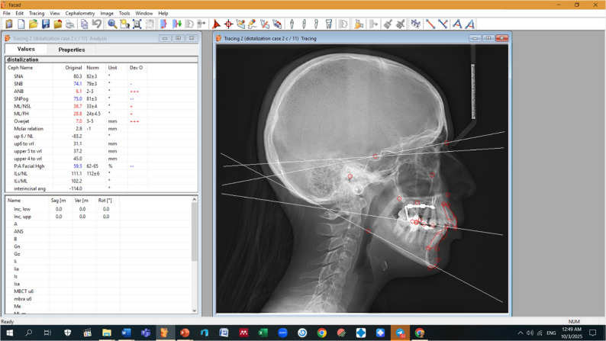Select the SNA row in analysis table
Image resolution: width=606 pixels, height=341 pixels.
tap(102, 76)
